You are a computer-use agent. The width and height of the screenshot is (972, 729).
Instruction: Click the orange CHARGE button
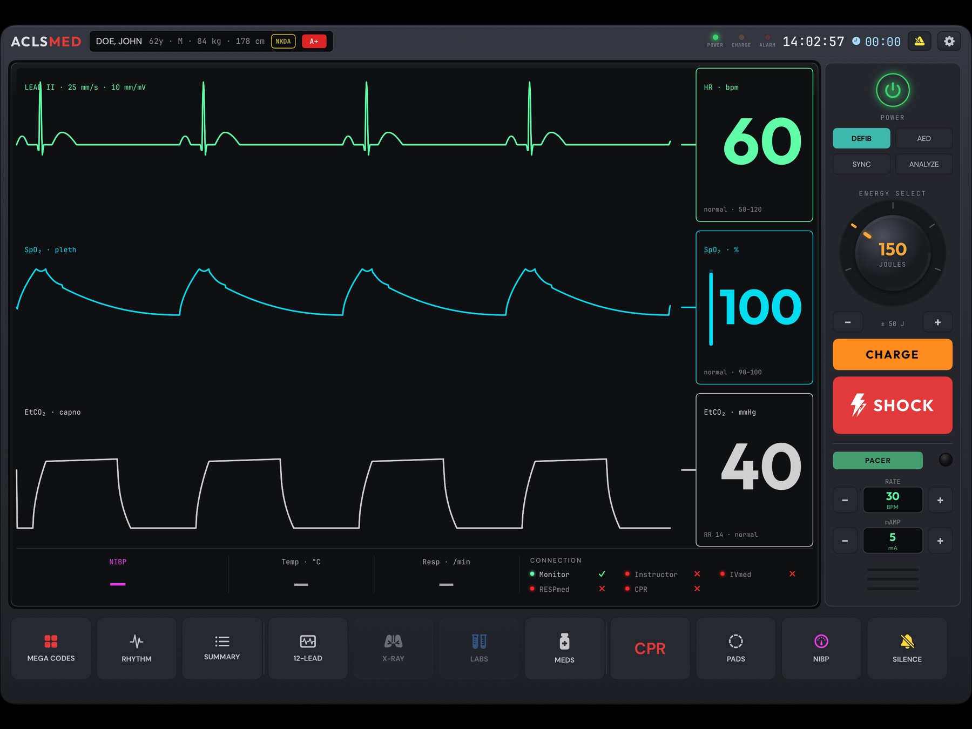(x=893, y=354)
